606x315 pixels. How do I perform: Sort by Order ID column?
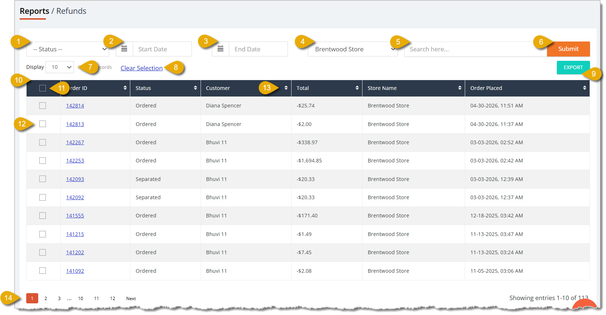pos(125,88)
